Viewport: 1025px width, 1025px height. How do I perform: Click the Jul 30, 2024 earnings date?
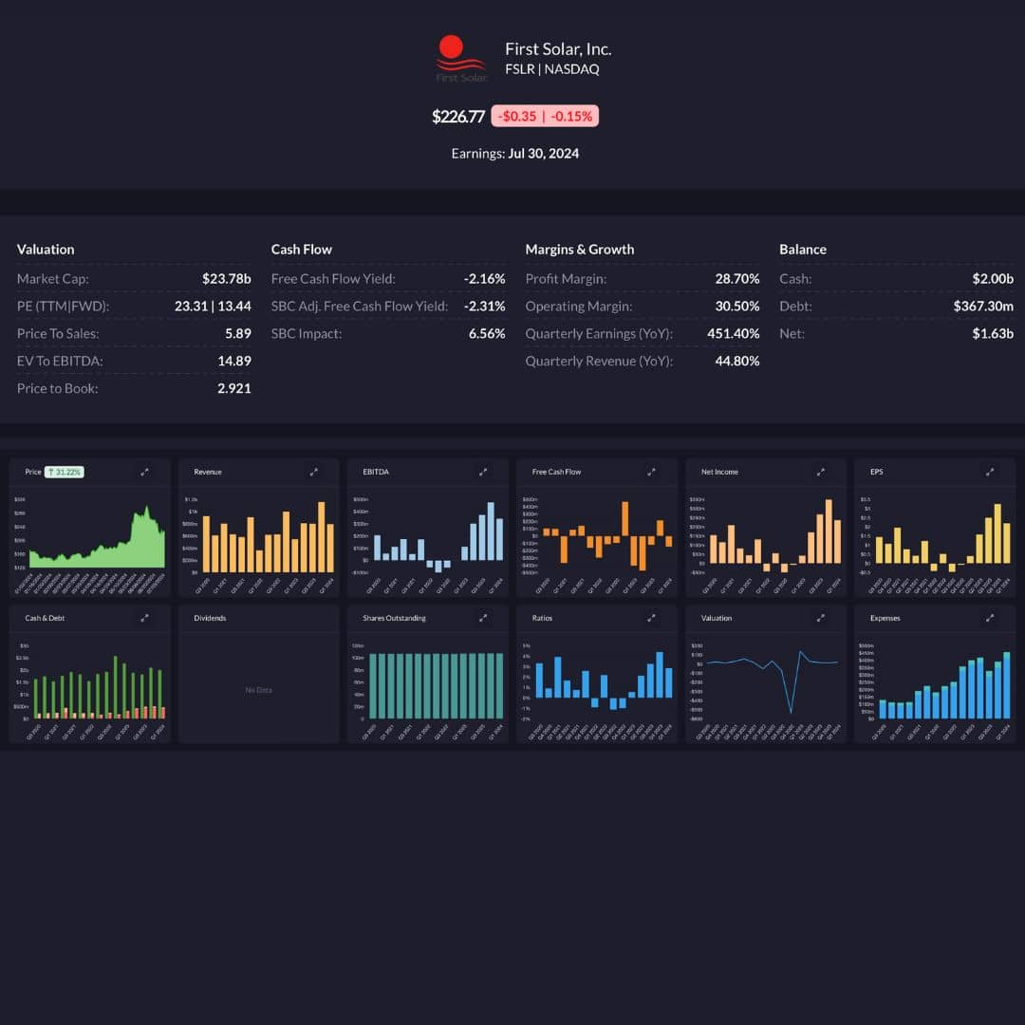coord(543,154)
